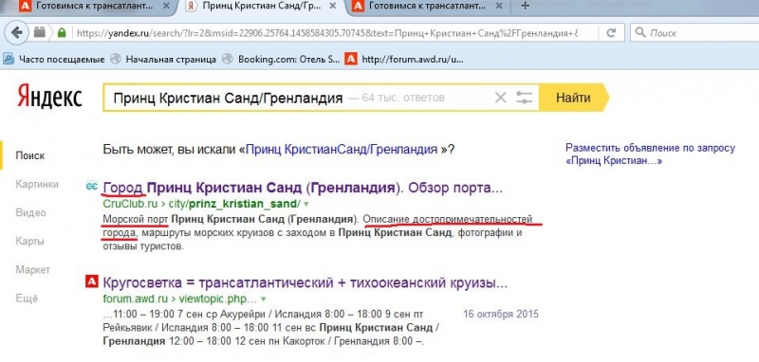The image size is (759, 362).
Task: Click the CruClub favicon next to first result
Action: coord(91,186)
